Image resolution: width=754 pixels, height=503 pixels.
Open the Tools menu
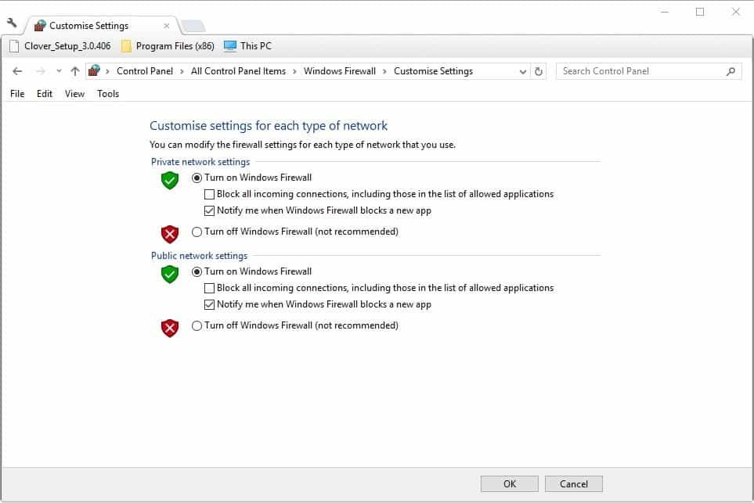click(x=108, y=94)
